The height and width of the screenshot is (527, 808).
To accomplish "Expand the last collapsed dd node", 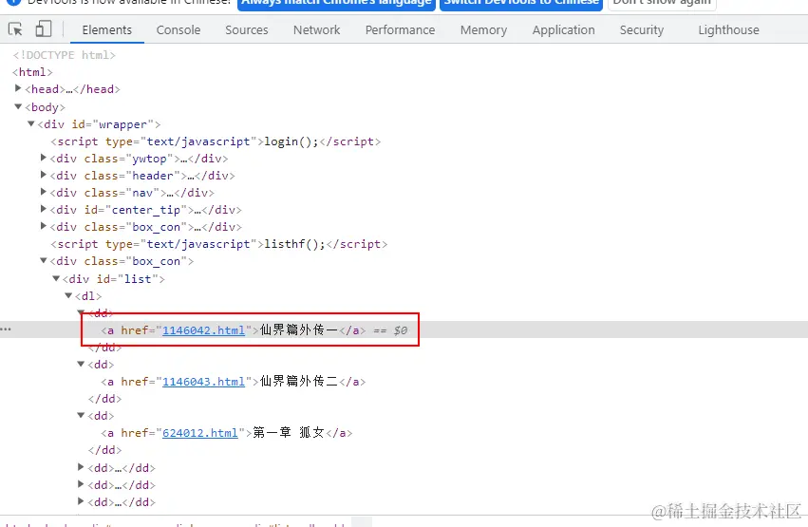I will [81, 500].
